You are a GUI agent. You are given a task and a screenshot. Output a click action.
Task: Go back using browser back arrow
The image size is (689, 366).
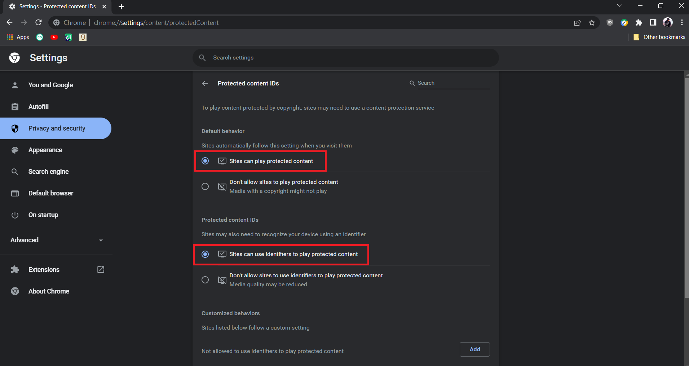coord(10,22)
